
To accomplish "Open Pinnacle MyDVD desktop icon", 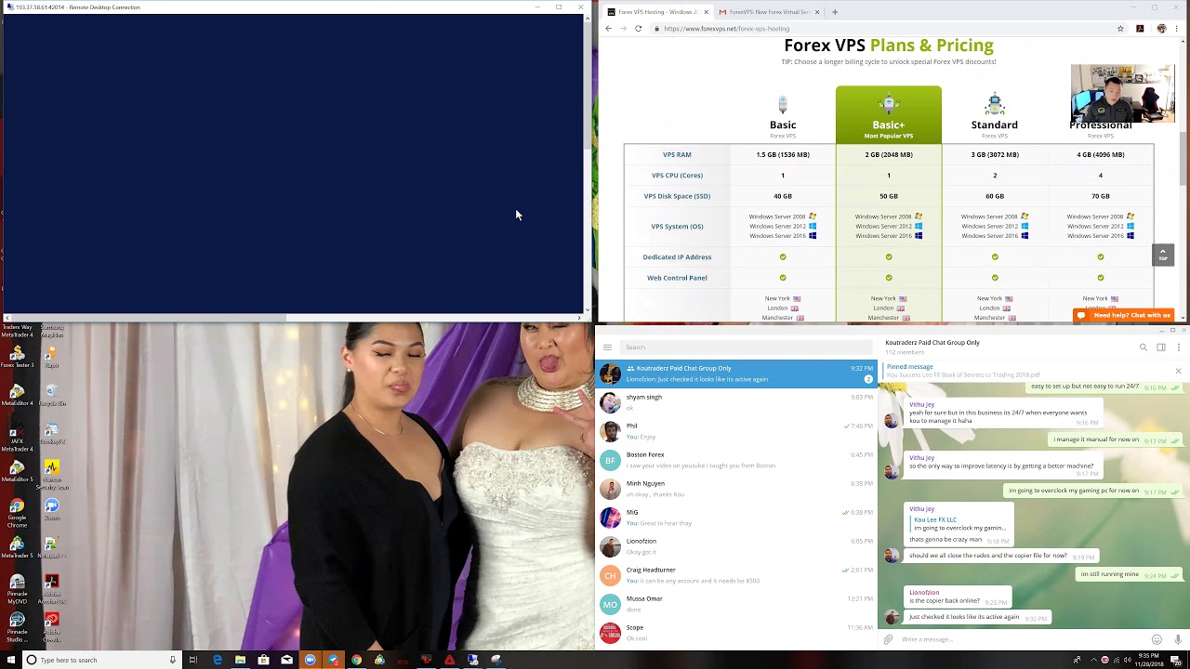I will (17, 588).
